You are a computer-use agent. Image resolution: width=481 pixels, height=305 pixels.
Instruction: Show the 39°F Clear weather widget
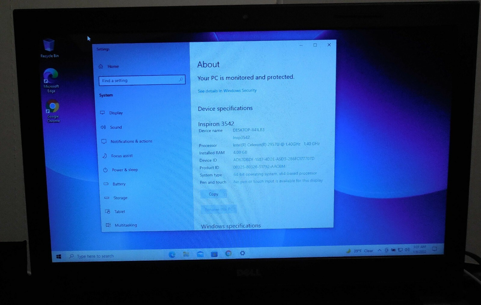point(359,251)
